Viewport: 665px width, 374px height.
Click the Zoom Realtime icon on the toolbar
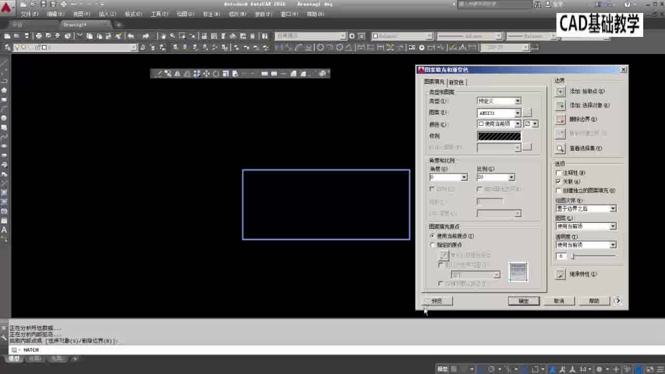point(171,36)
